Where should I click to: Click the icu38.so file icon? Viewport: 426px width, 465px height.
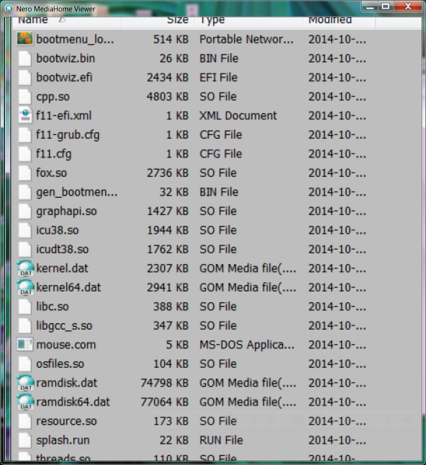(25, 230)
